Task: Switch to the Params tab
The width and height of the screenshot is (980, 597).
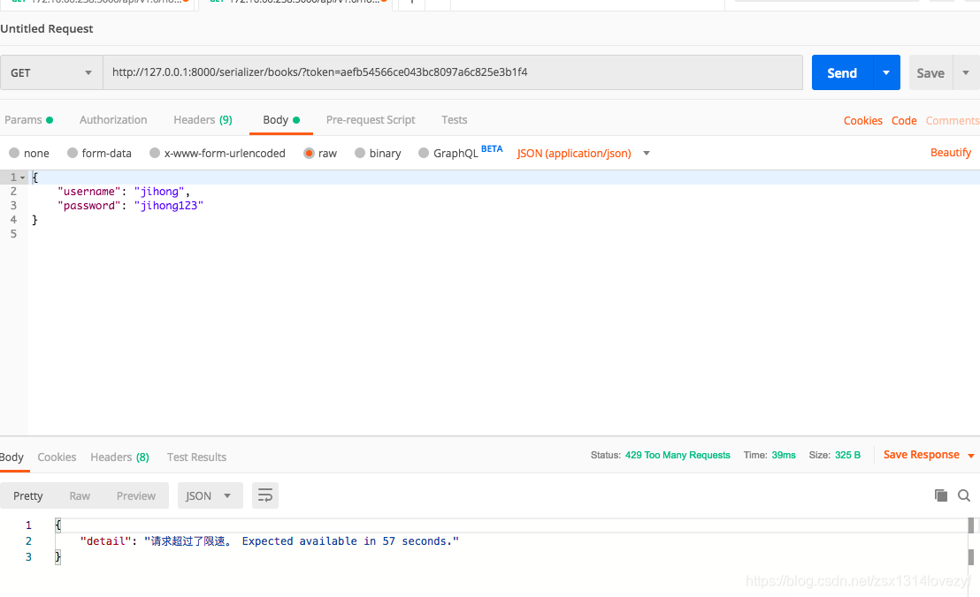Action: pyautogui.click(x=29, y=120)
